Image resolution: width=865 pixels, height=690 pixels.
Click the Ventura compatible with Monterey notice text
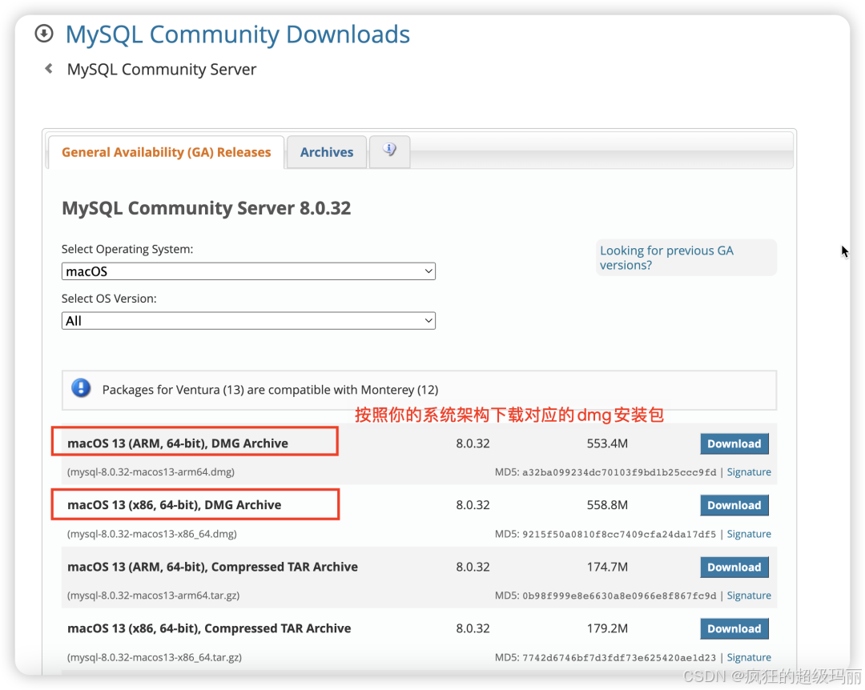click(x=271, y=390)
